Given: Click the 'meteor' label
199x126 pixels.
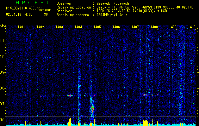Looking at the screenshot, I should (x=45, y=10).
